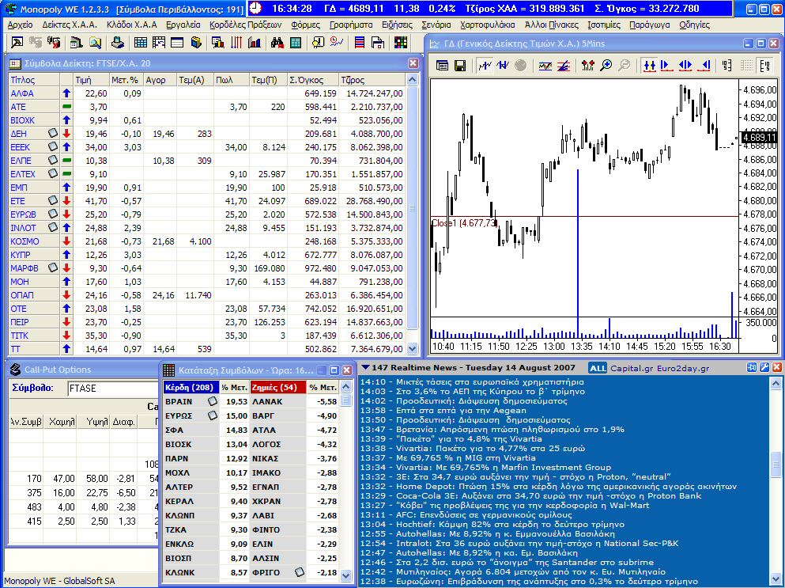
Task: Select the ΑΛΦΑ row in FTSE table
Action: tap(206, 93)
